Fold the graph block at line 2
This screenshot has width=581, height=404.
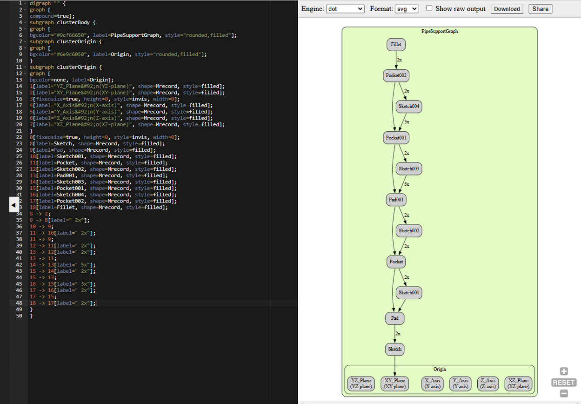coord(25,10)
